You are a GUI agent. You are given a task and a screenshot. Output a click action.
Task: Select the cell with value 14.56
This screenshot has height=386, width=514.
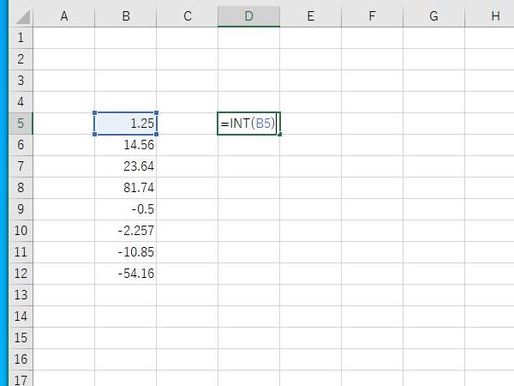[x=125, y=145]
